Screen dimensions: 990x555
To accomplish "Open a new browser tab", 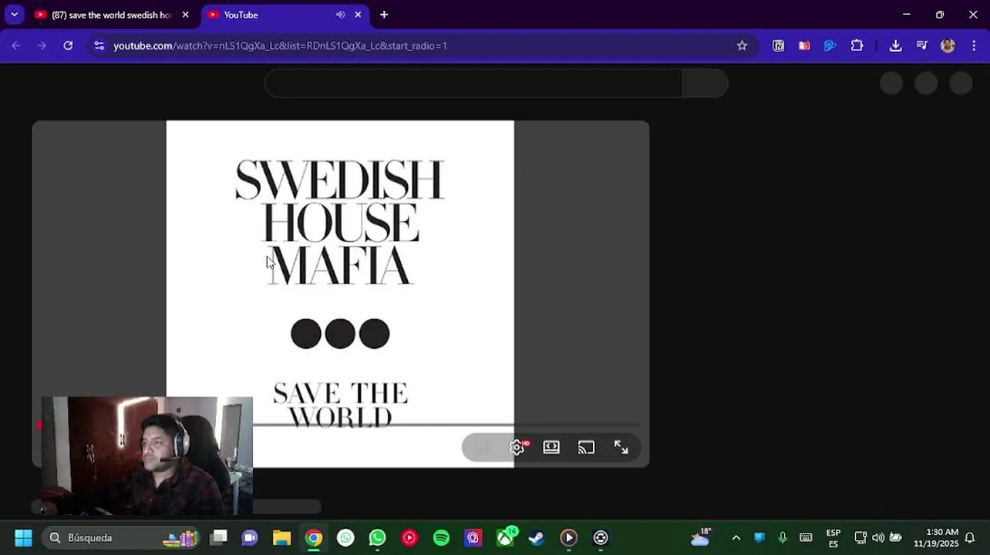I will pos(384,15).
